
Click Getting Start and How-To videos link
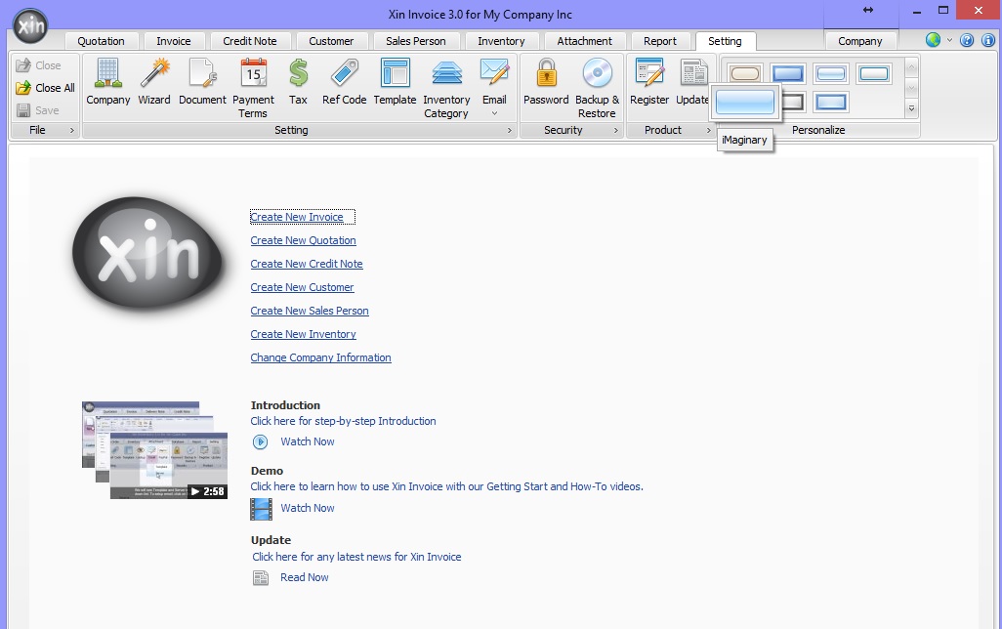pyautogui.click(x=446, y=487)
